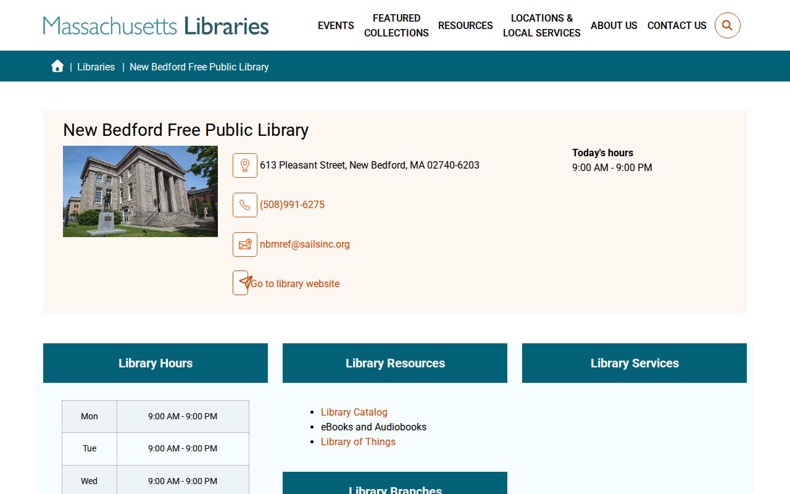Open the Library Catalog link
The width and height of the screenshot is (790, 494).
pyautogui.click(x=354, y=412)
